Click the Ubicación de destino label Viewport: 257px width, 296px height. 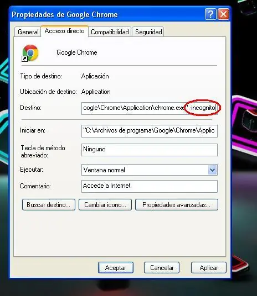click(x=49, y=92)
